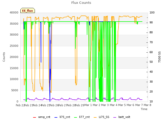This screenshot has width=163, height=122.
Task: Click the green li77_cnt legend swatch
Action: 75,117
